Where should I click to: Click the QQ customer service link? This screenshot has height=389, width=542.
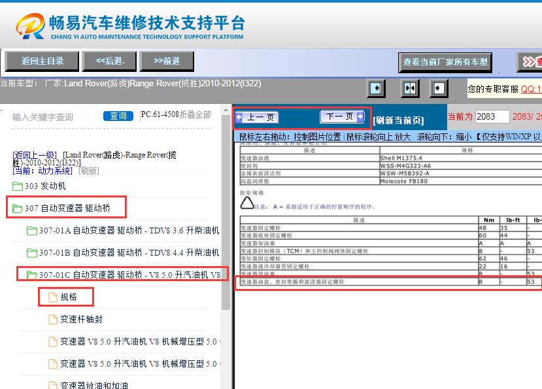531,89
